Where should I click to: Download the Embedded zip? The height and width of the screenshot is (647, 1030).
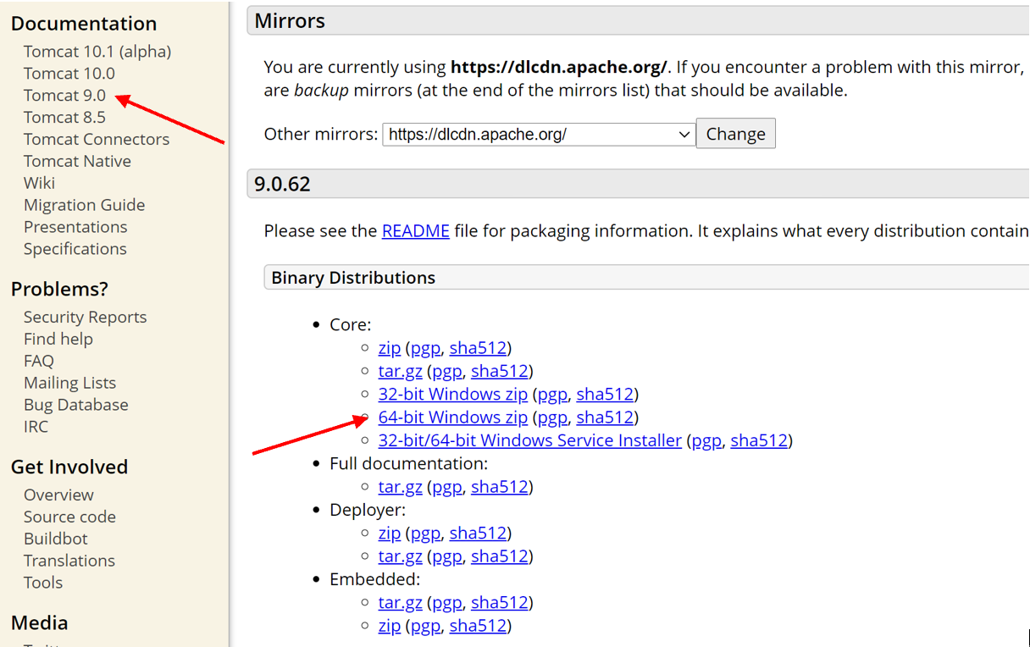pyautogui.click(x=390, y=626)
